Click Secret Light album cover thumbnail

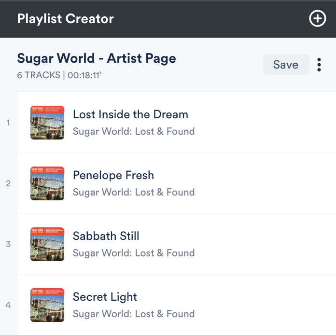click(47, 305)
